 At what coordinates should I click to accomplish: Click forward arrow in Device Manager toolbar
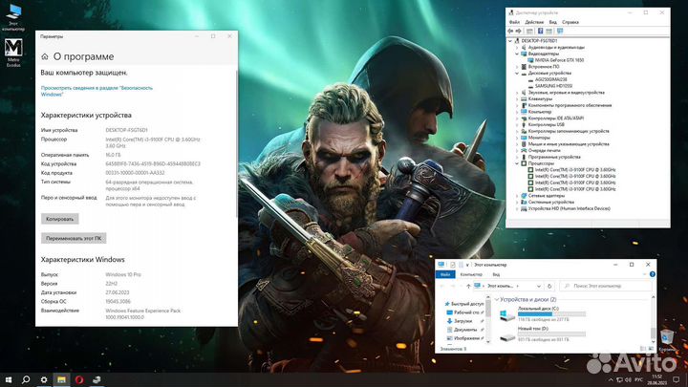(x=518, y=32)
